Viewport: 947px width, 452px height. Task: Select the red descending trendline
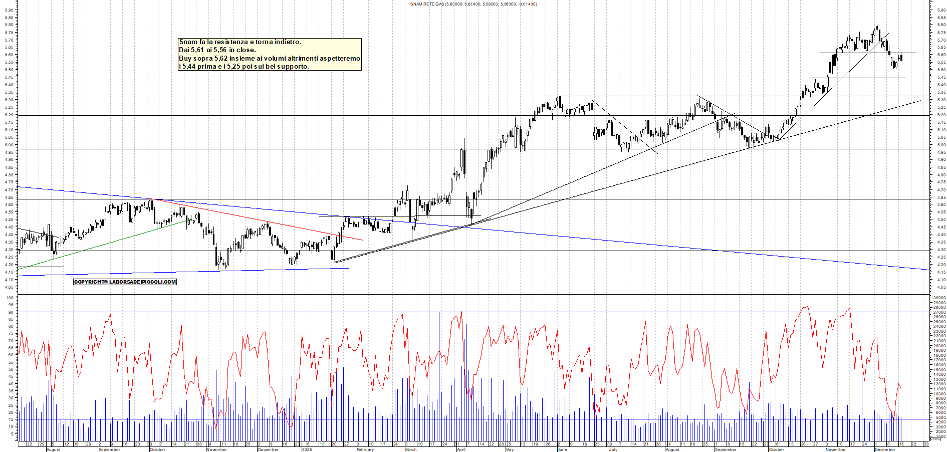point(261,220)
